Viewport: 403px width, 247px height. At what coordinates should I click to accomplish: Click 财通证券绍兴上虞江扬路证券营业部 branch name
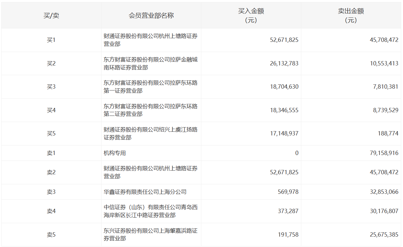pyautogui.click(x=150, y=134)
